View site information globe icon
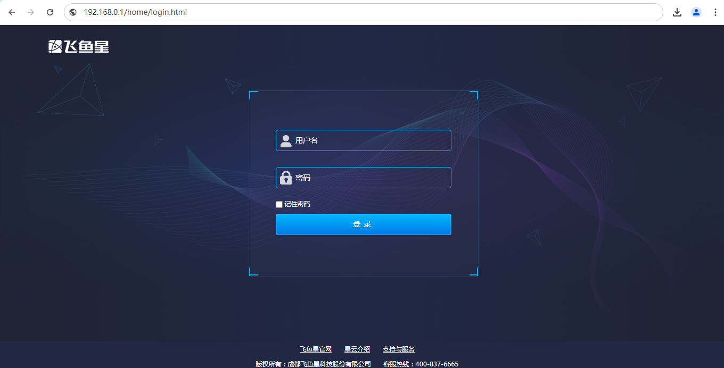This screenshot has height=368, width=724. click(x=73, y=12)
